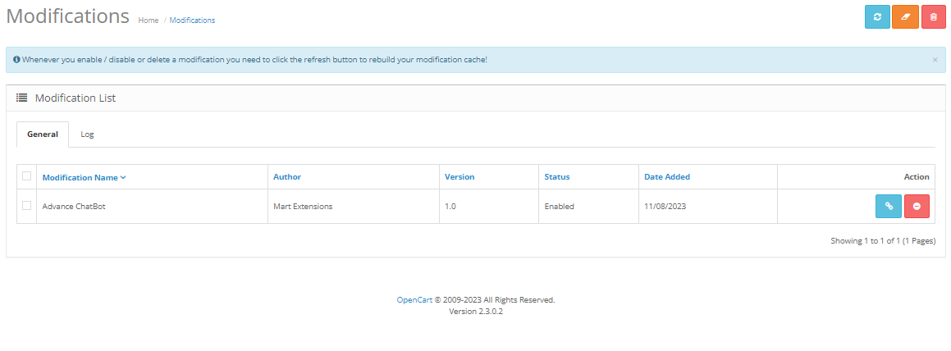Sort by Modification Name column

pos(80,178)
